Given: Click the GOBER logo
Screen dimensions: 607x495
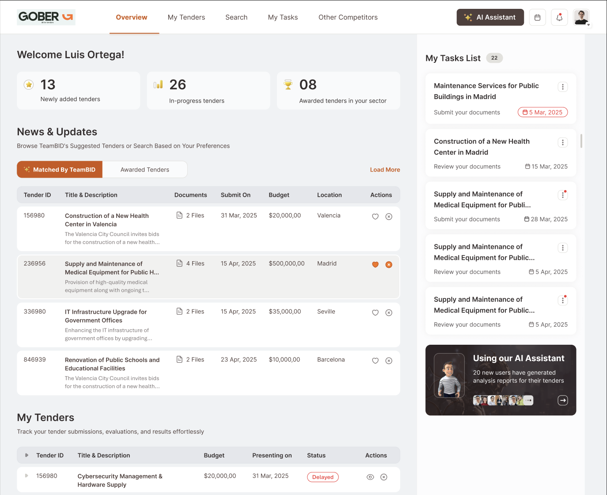Looking at the screenshot, I should [x=46, y=17].
